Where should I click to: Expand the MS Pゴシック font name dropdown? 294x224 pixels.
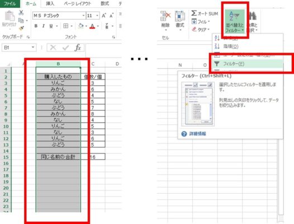(x=84, y=16)
